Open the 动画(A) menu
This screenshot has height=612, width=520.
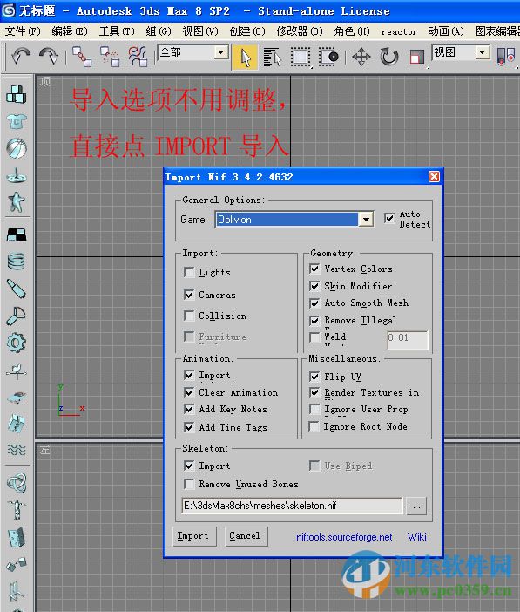click(x=446, y=31)
